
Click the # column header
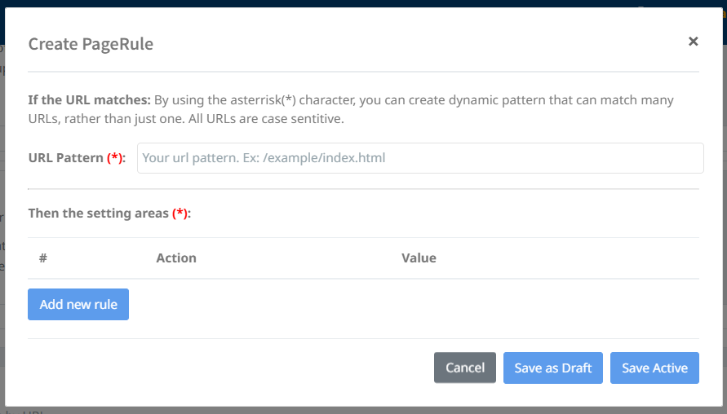[42, 258]
